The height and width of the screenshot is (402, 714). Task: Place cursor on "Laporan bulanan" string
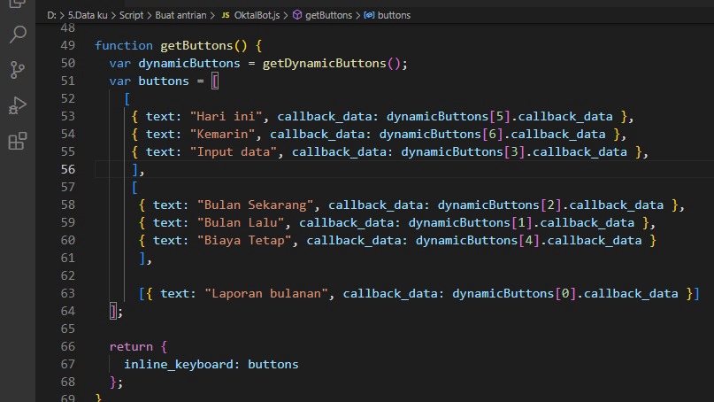click(266, 293)
